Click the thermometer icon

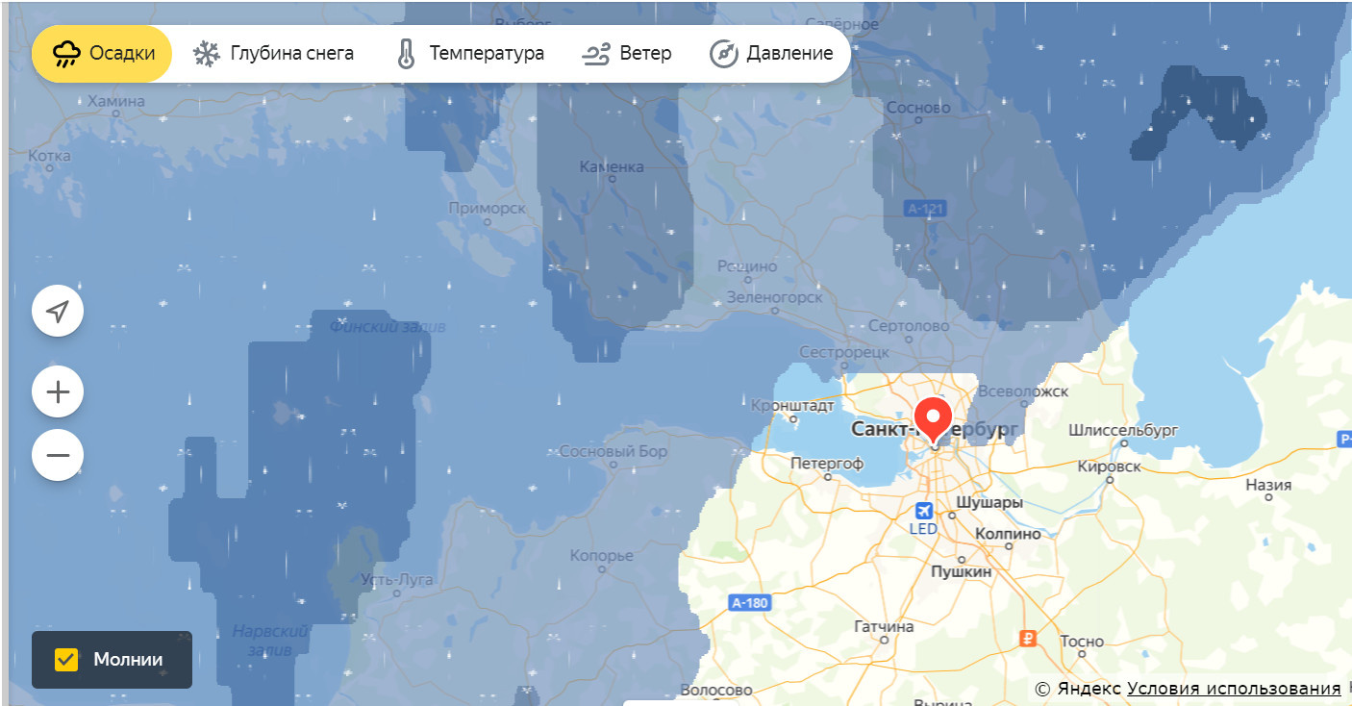(406, 54)
